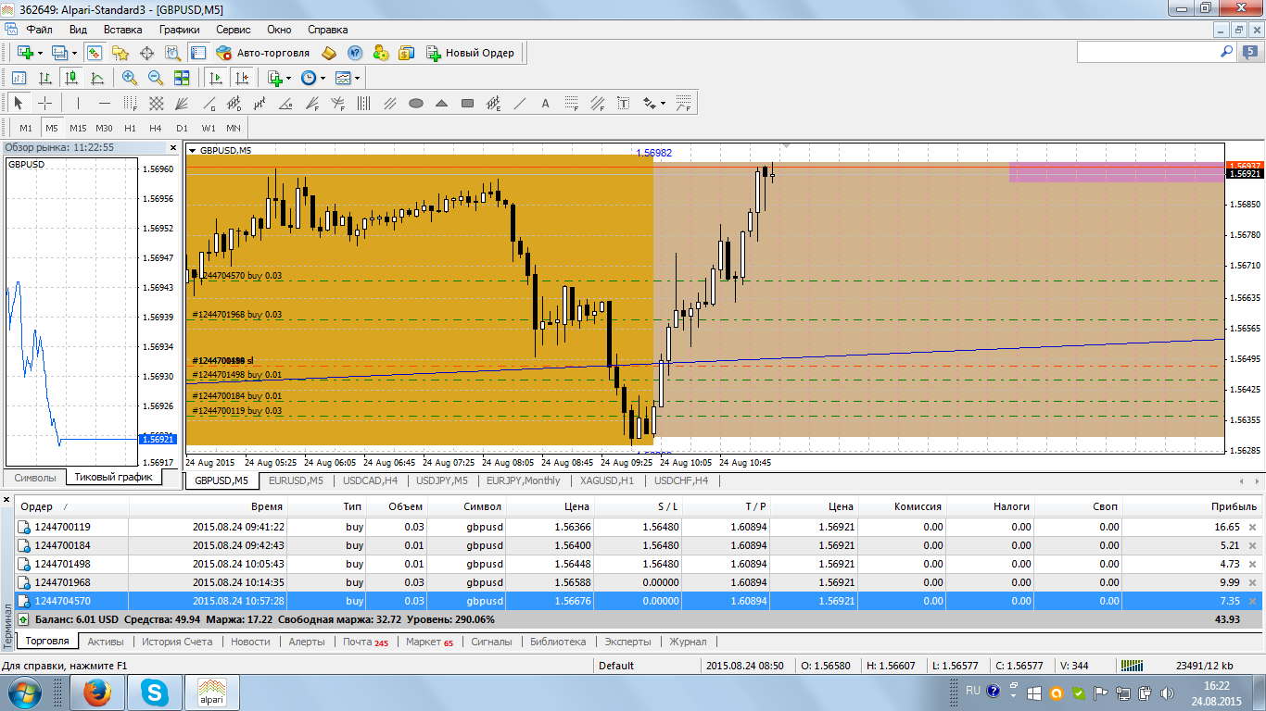1266x711 pixels.
Task: Select the Draw Rectangle tool
Action: [x=468, y=104]
